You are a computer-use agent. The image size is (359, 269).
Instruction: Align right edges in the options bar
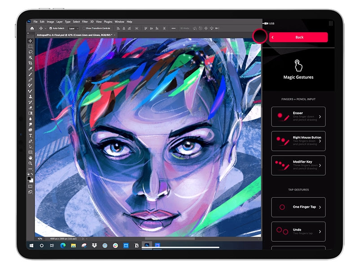(x=129, y=28)
